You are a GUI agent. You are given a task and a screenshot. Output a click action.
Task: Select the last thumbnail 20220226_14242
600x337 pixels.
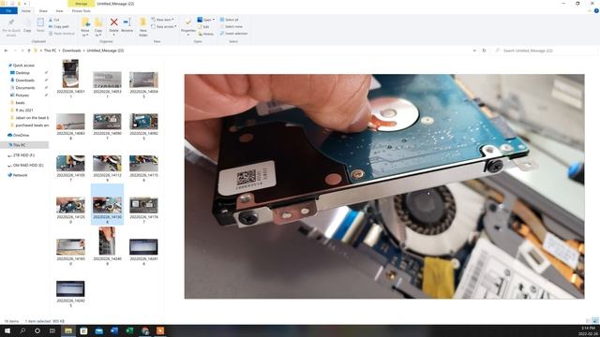tap(70, 289)
